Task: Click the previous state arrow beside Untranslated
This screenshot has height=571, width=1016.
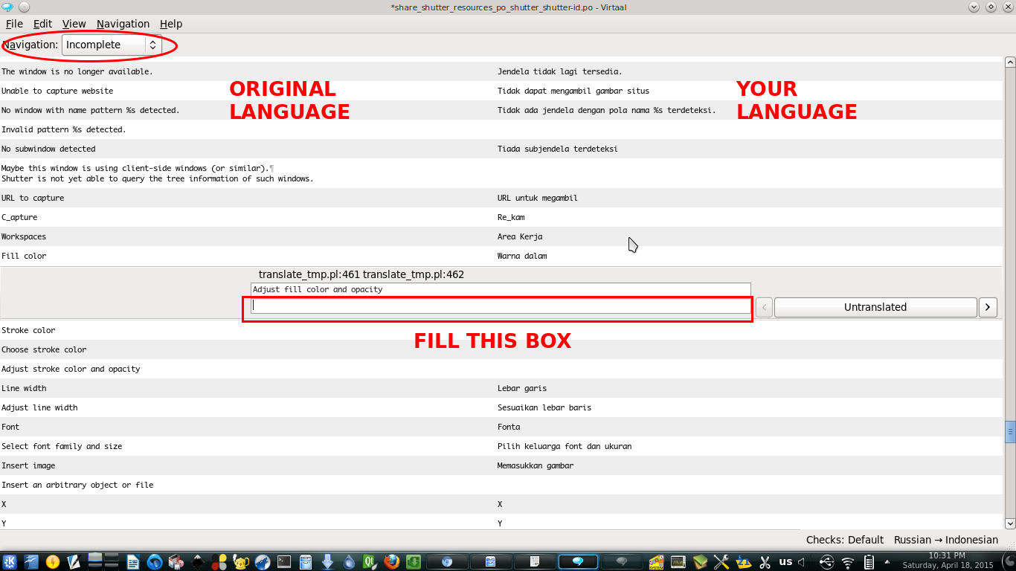Action: [x=764, y=307]
